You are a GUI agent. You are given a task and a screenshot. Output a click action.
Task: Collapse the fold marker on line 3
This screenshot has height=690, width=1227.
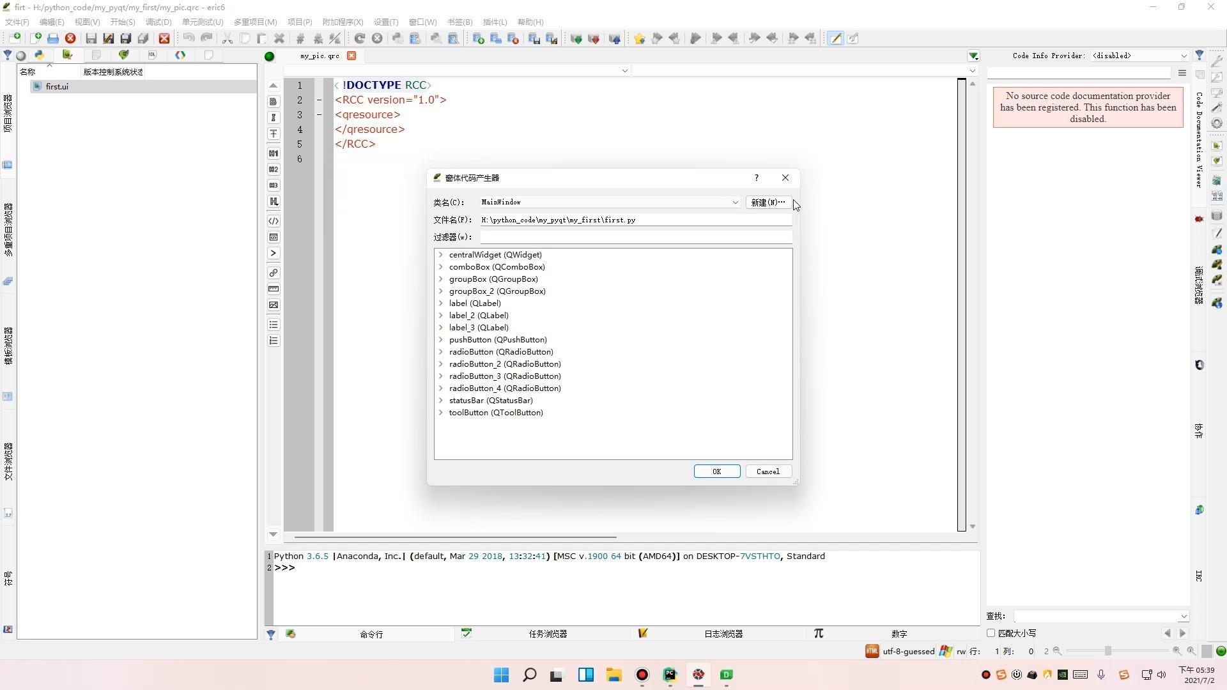[x=319, y=115]
